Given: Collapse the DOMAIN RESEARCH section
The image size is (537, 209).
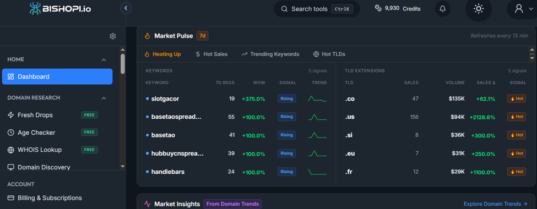Looking at the screenshot, I should click(104, 98).
